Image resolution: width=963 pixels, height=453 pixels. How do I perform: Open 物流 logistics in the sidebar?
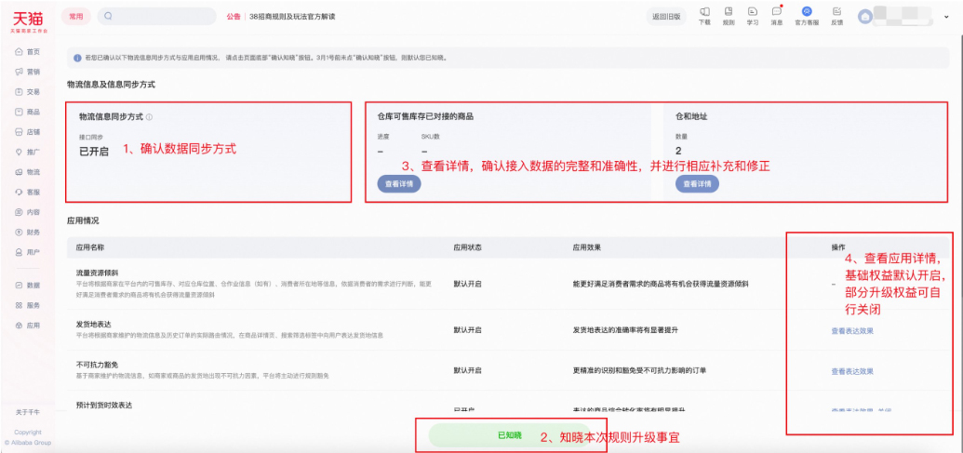(28, 172)
